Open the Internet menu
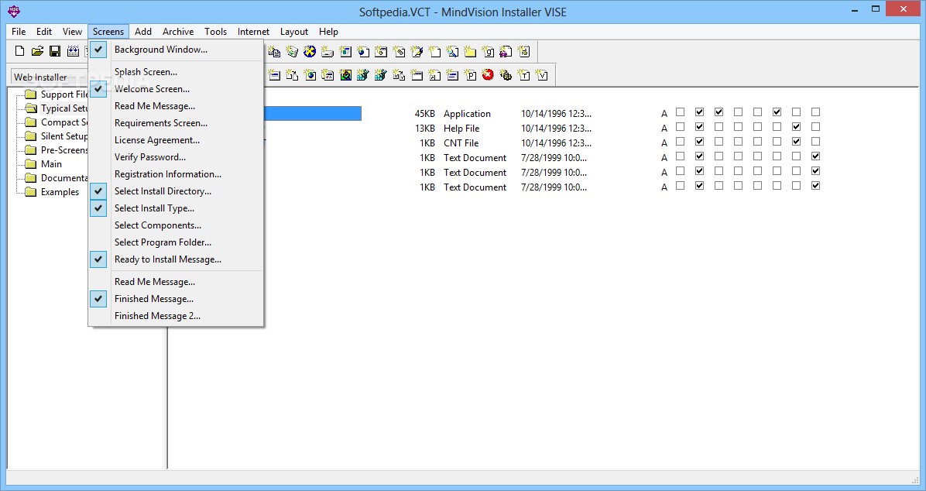Screen dimensions: 926x491 pos(253,31)
